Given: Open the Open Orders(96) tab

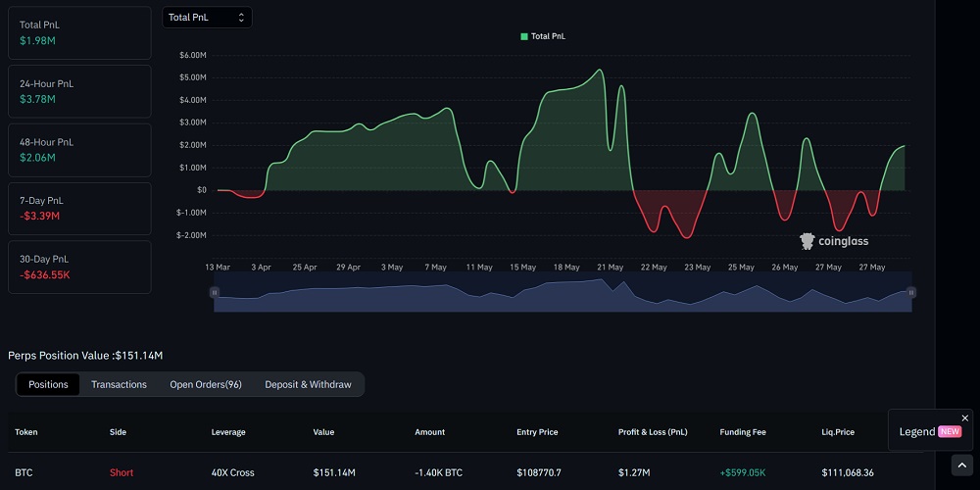Looking at the screenshot, I should (x=206, y=384).
